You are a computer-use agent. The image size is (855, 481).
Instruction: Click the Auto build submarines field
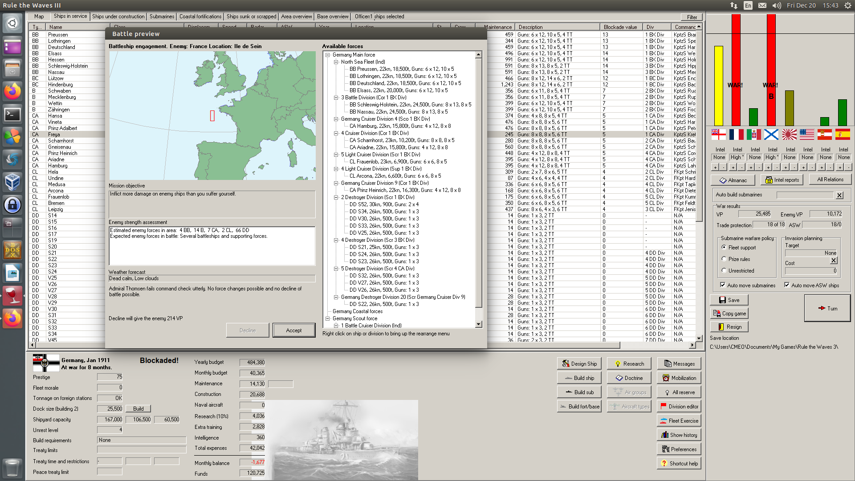tap(805, 195)
